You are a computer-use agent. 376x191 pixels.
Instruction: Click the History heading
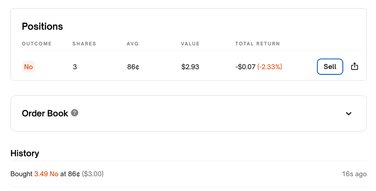click(25, 153)
